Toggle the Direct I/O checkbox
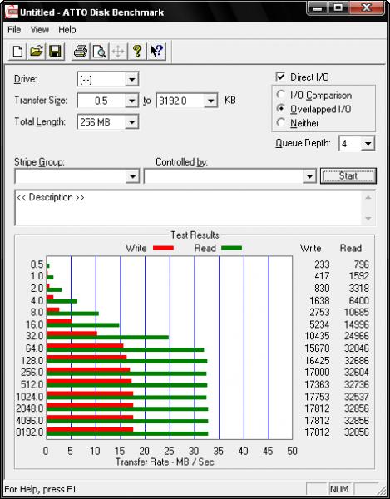Viewport: 390px width, 499px height. pyautogui.click(x=280, y=77)
